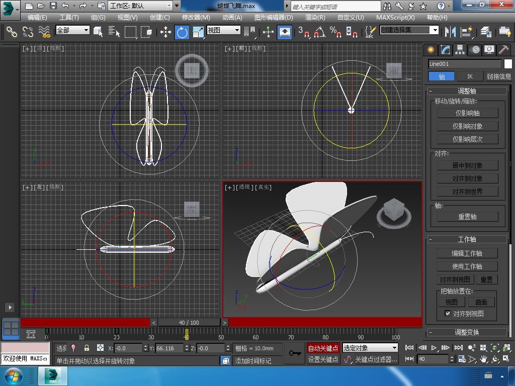Select the Move tool in toolbar
Viewport: 515px width, 386px height.
pos(165,32)
